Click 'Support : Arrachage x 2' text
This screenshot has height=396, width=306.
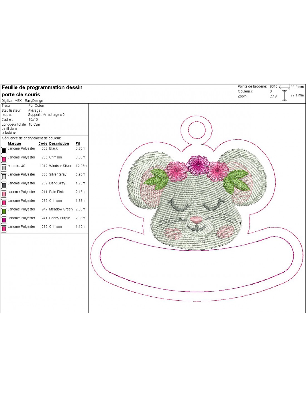pos(46,115)
